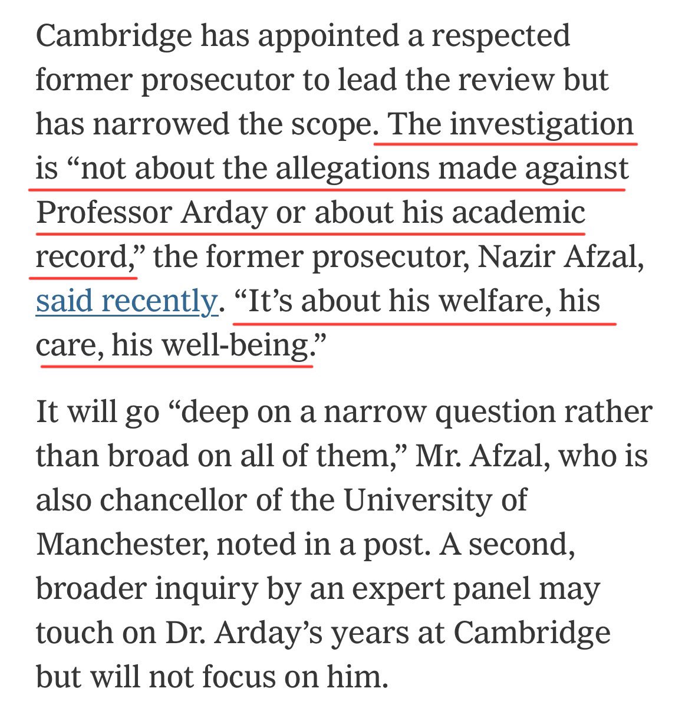Click the phrase "noted in a post"
This screenshot has height=718, width=695.
[321, 545]
